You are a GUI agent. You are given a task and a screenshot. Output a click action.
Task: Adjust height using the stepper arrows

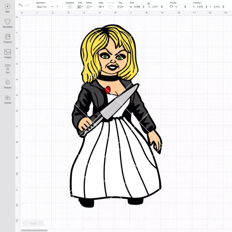coord(162,7)
